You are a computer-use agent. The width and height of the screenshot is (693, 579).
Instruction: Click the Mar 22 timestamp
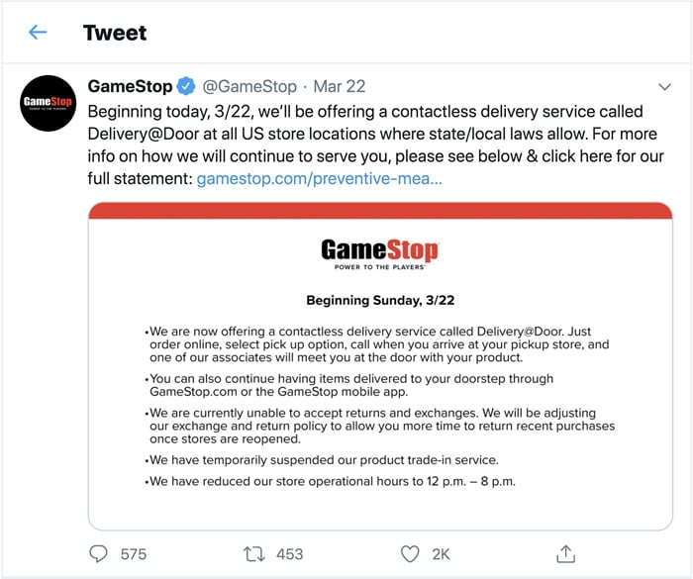(342, 86)
